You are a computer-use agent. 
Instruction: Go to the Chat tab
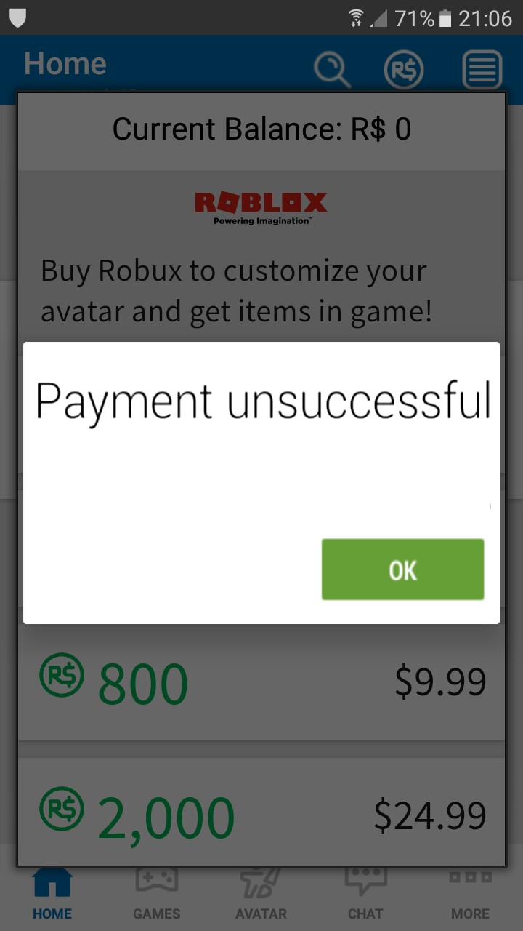click(365, 892)
